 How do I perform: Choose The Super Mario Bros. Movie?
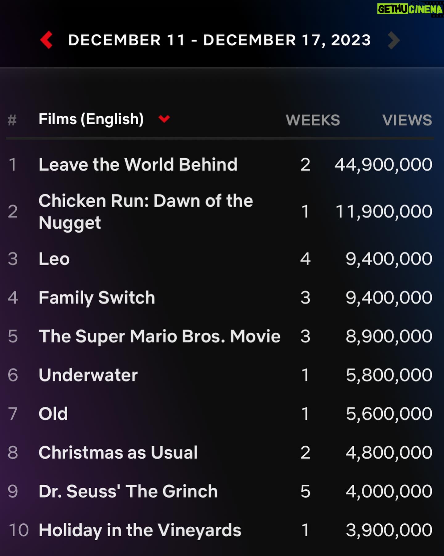pos(159,336)
